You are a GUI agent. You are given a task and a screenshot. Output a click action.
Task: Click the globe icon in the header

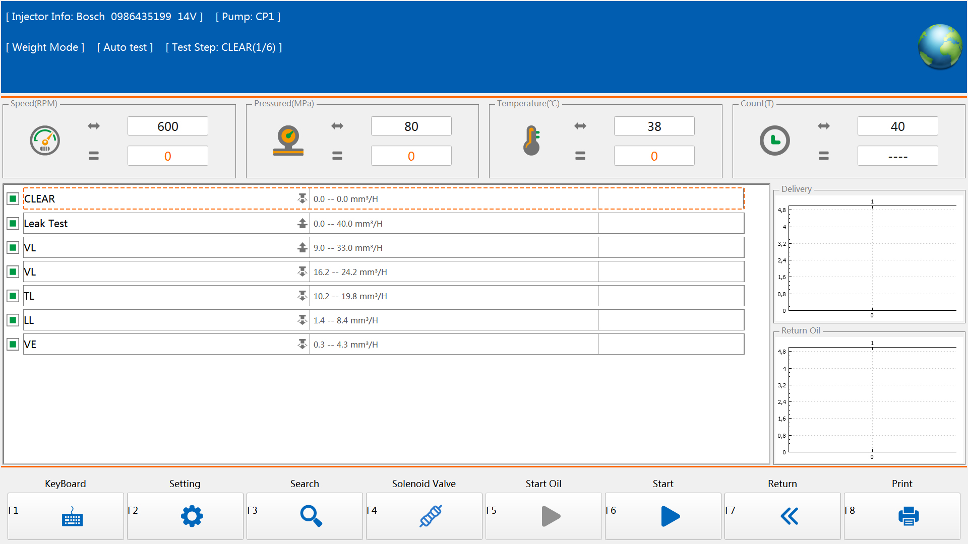940,46
